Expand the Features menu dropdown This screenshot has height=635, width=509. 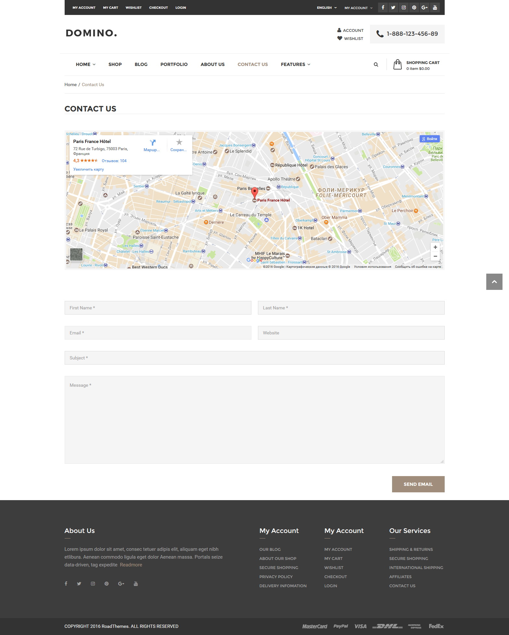pos(296,64)
